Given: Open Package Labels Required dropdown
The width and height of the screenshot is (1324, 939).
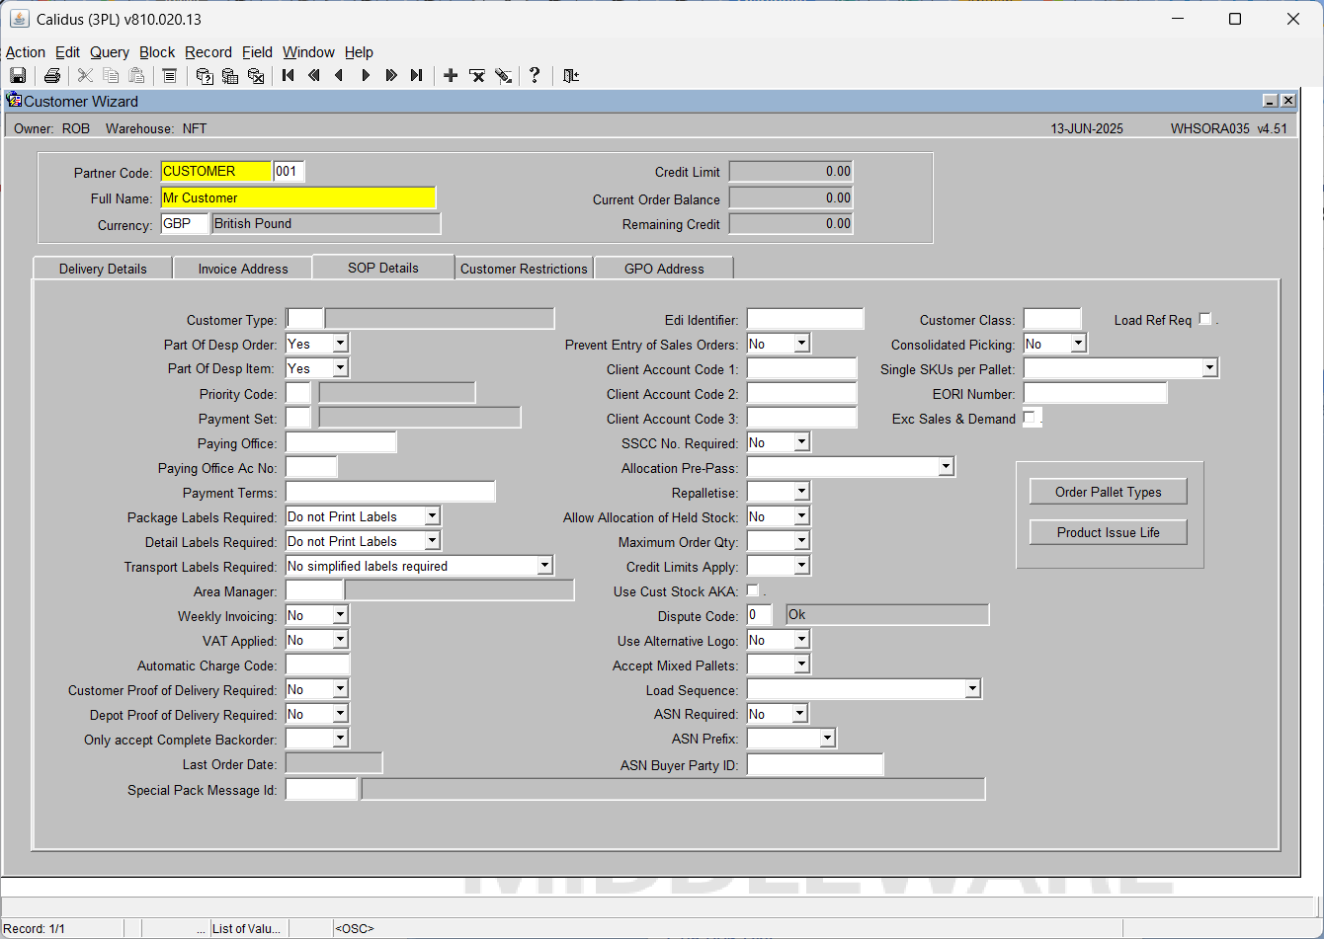Looking at the screenshot, I should [x=432, y=516].
